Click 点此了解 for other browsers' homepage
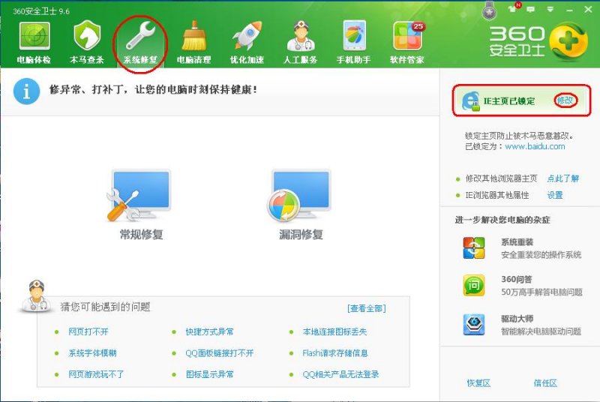 [x=562, y=178]
